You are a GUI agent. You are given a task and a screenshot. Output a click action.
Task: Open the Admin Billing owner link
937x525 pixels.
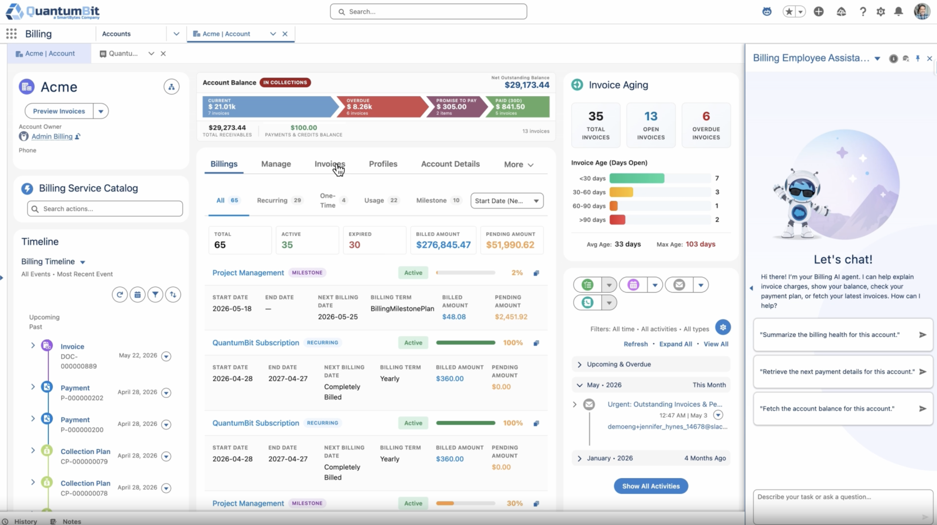(52, 137)
